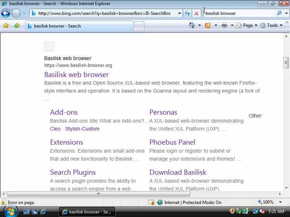Viewport: 290px width, 217px height.
Task: Click the scroll left arrow
Action: pyautogui.click(x=4, y=194)
